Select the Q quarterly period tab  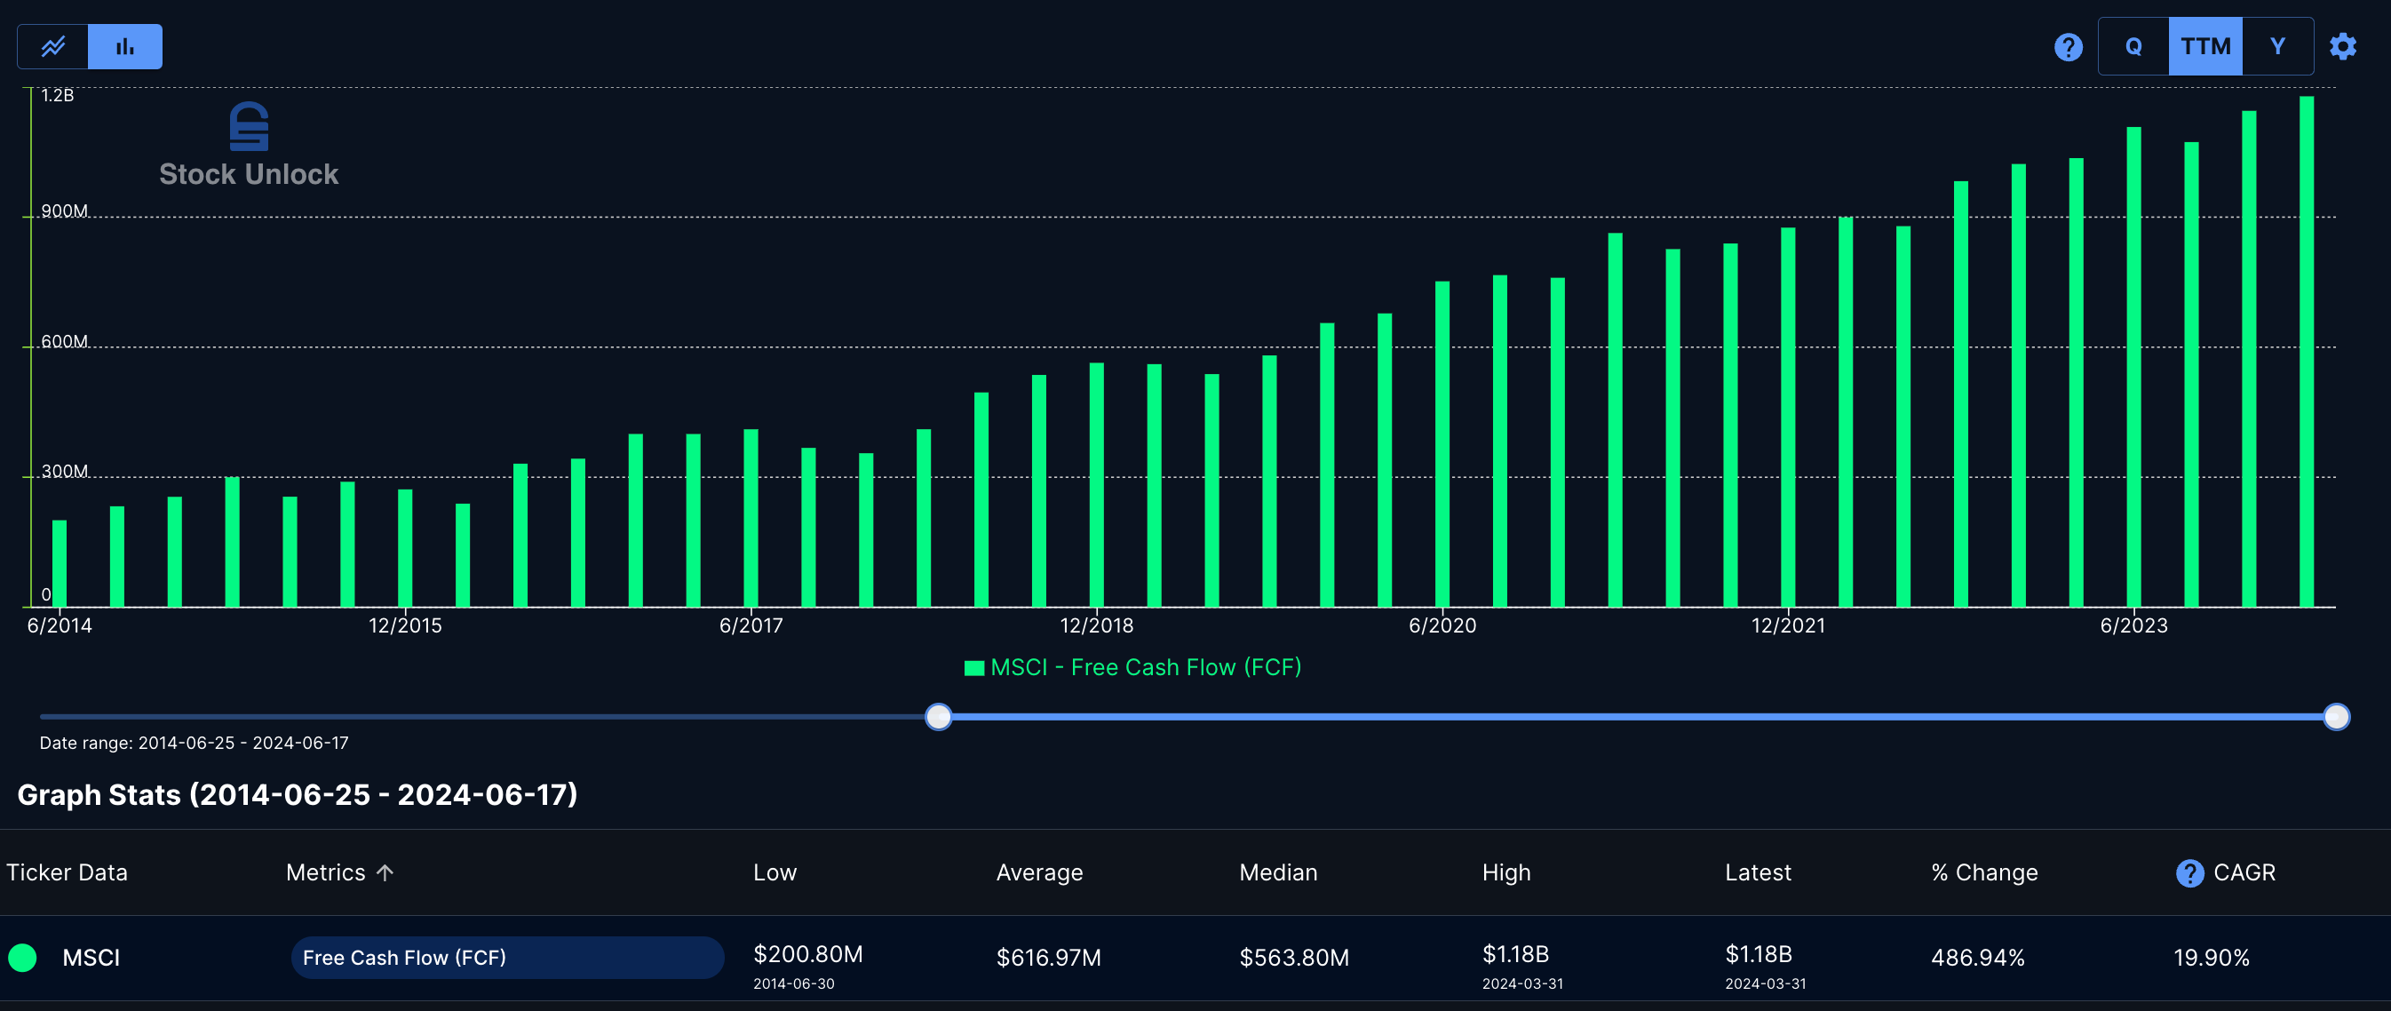[x=2134, y=46]
